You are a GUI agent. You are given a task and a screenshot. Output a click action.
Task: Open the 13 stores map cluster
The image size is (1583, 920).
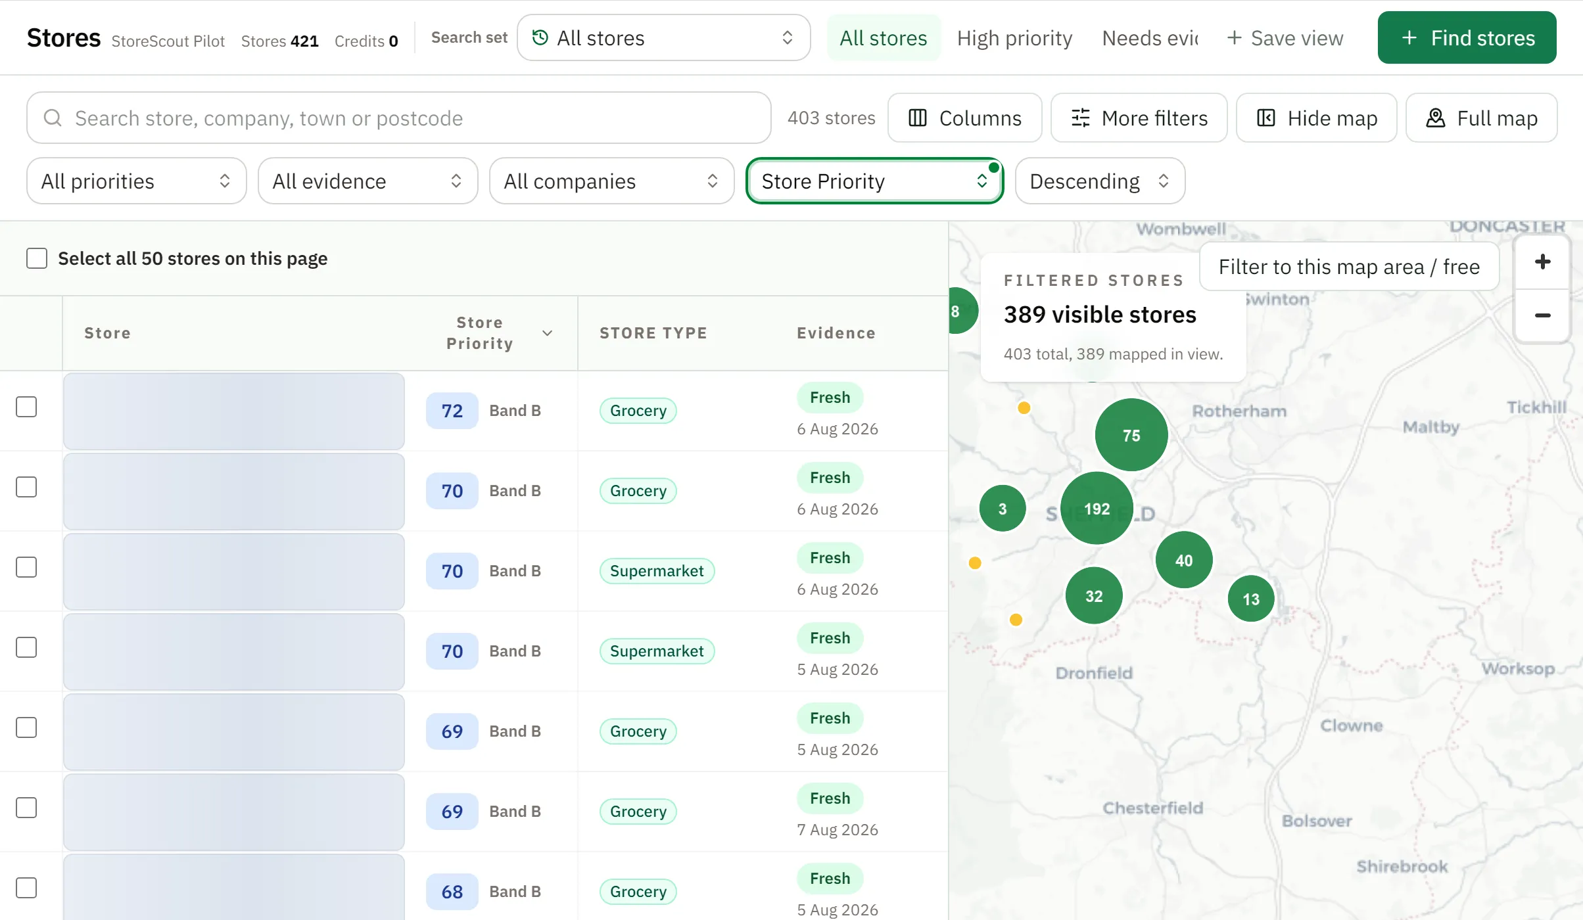[x=1251, y=599]
